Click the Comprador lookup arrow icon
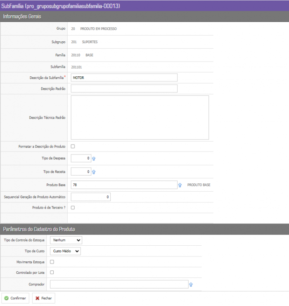289x306 pixels. tap(191, 285)
